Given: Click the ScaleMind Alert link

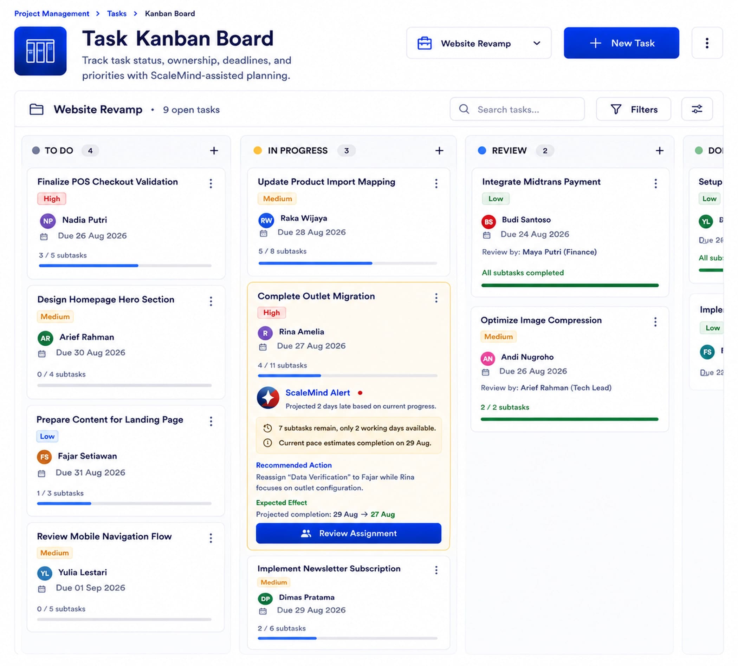Looking at the screenshot, I should click(318, 393).
